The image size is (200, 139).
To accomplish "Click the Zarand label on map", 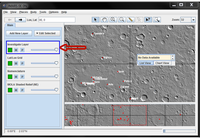I will point(125,87).
